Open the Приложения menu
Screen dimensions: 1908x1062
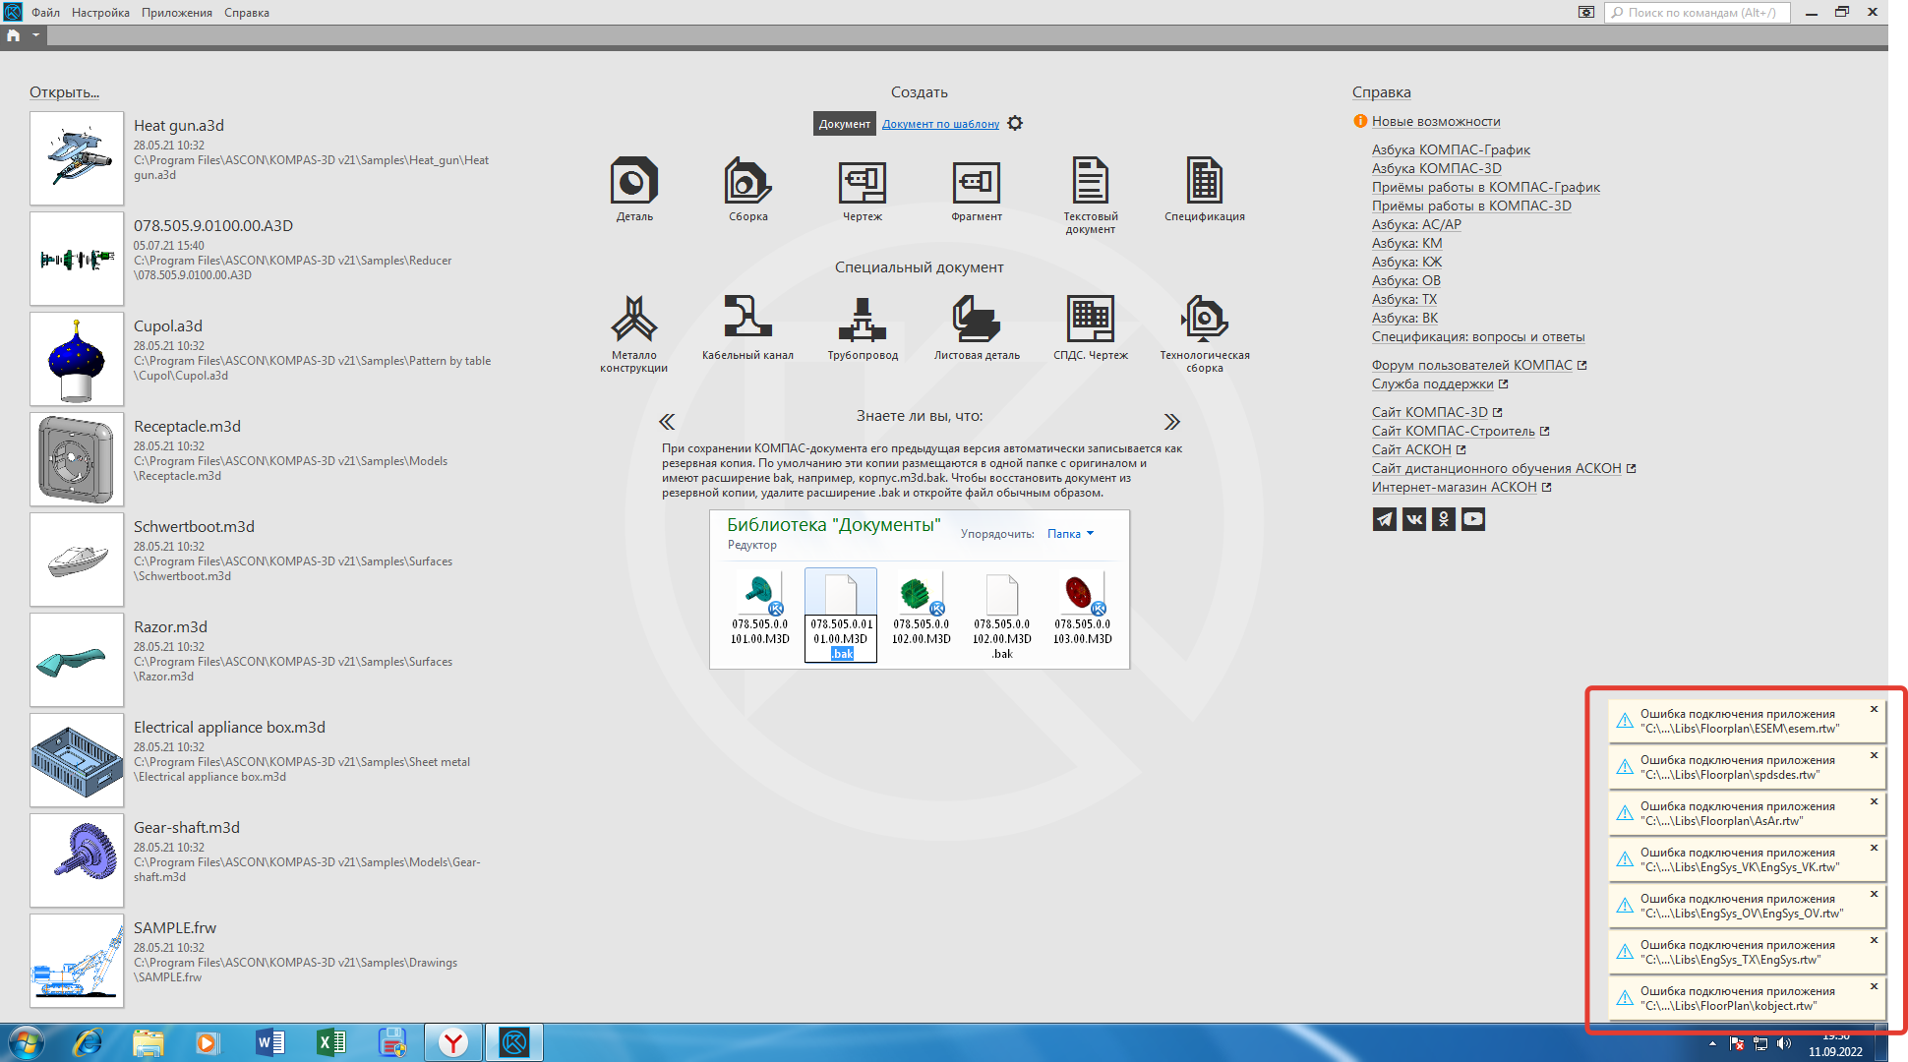pos(177,13)
